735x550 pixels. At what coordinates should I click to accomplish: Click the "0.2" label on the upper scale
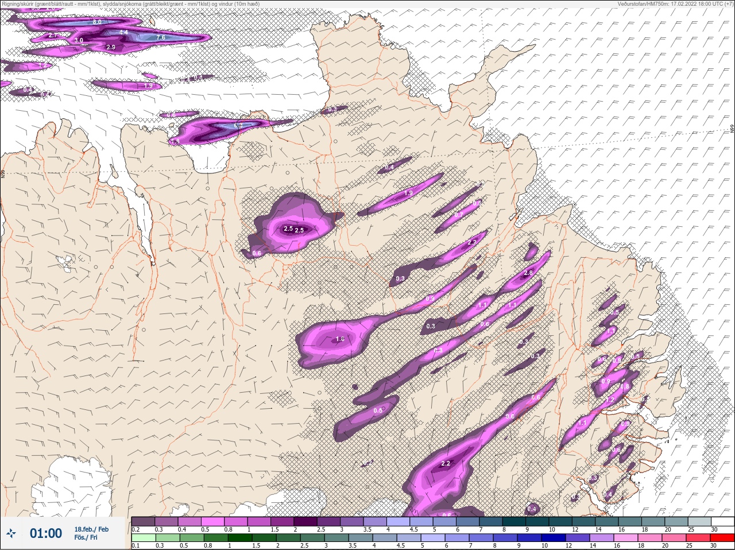point(136,529)
